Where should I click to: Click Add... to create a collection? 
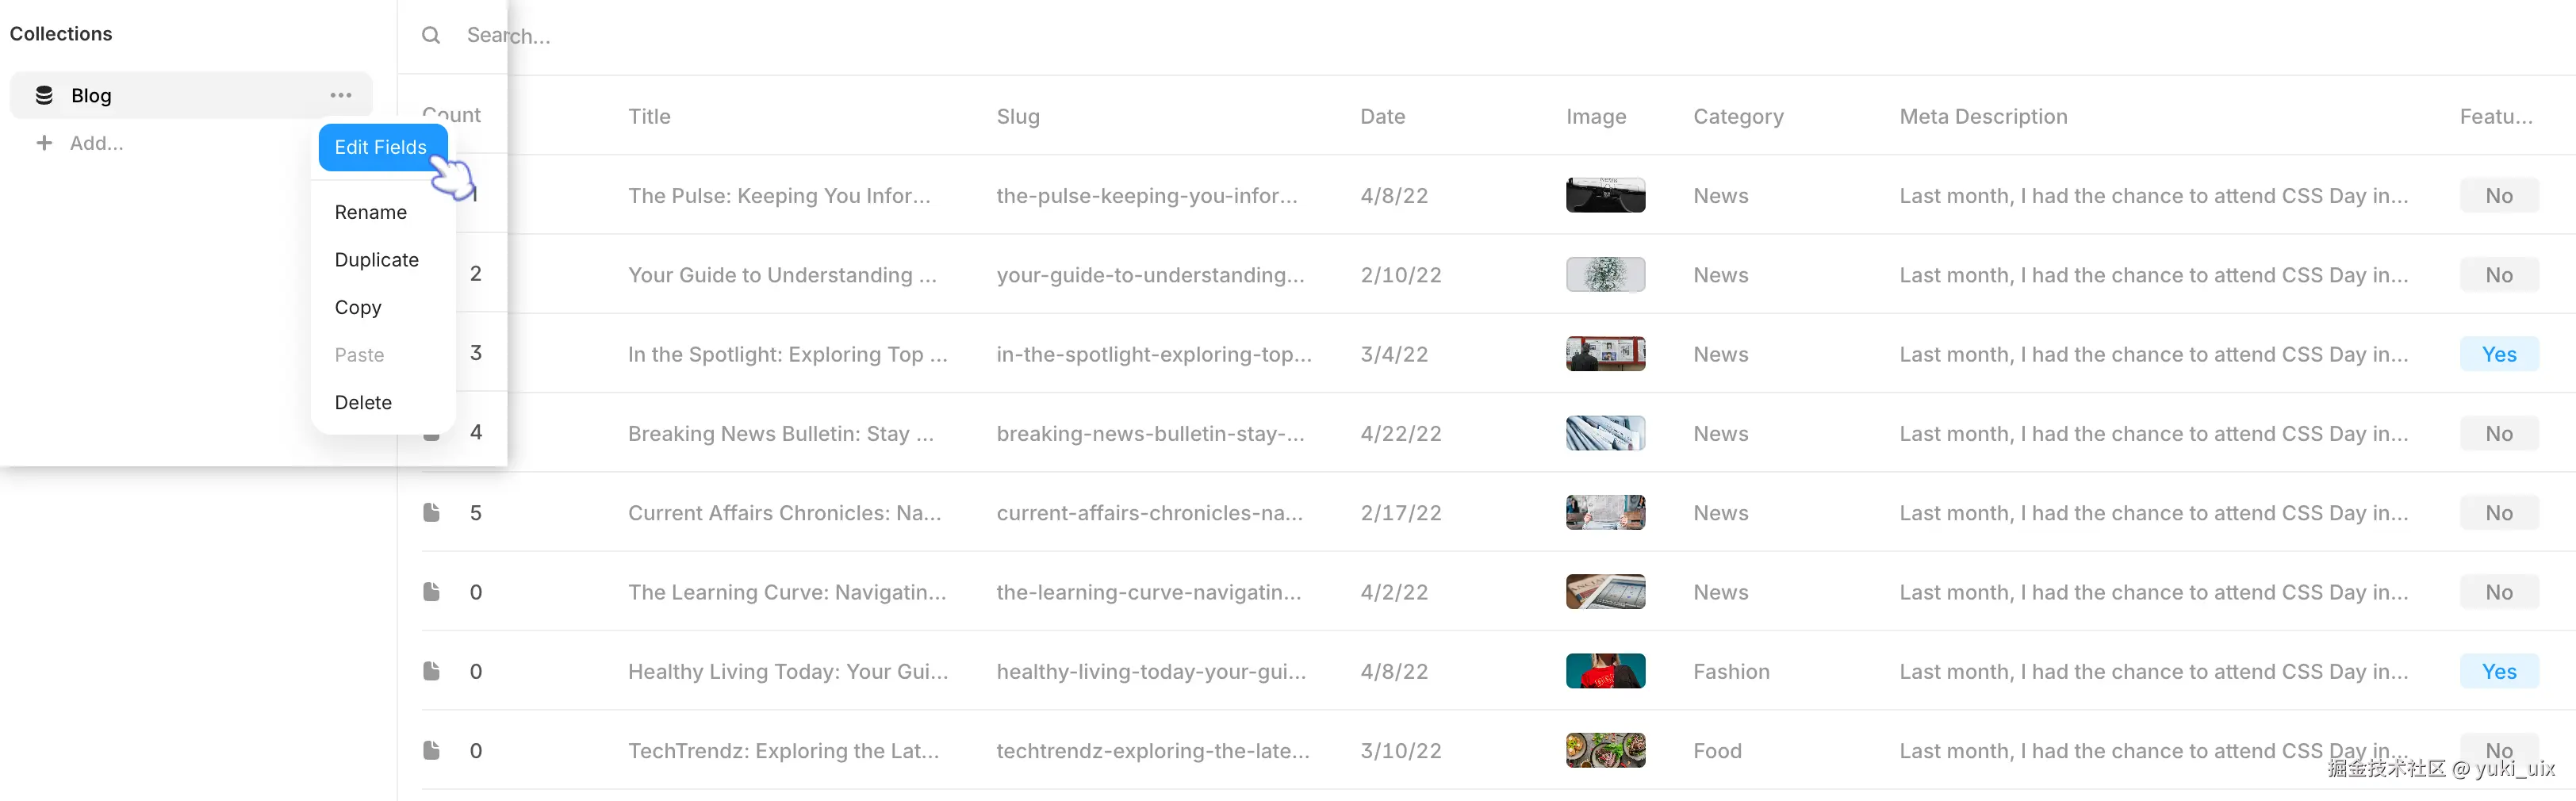point(97,143)
